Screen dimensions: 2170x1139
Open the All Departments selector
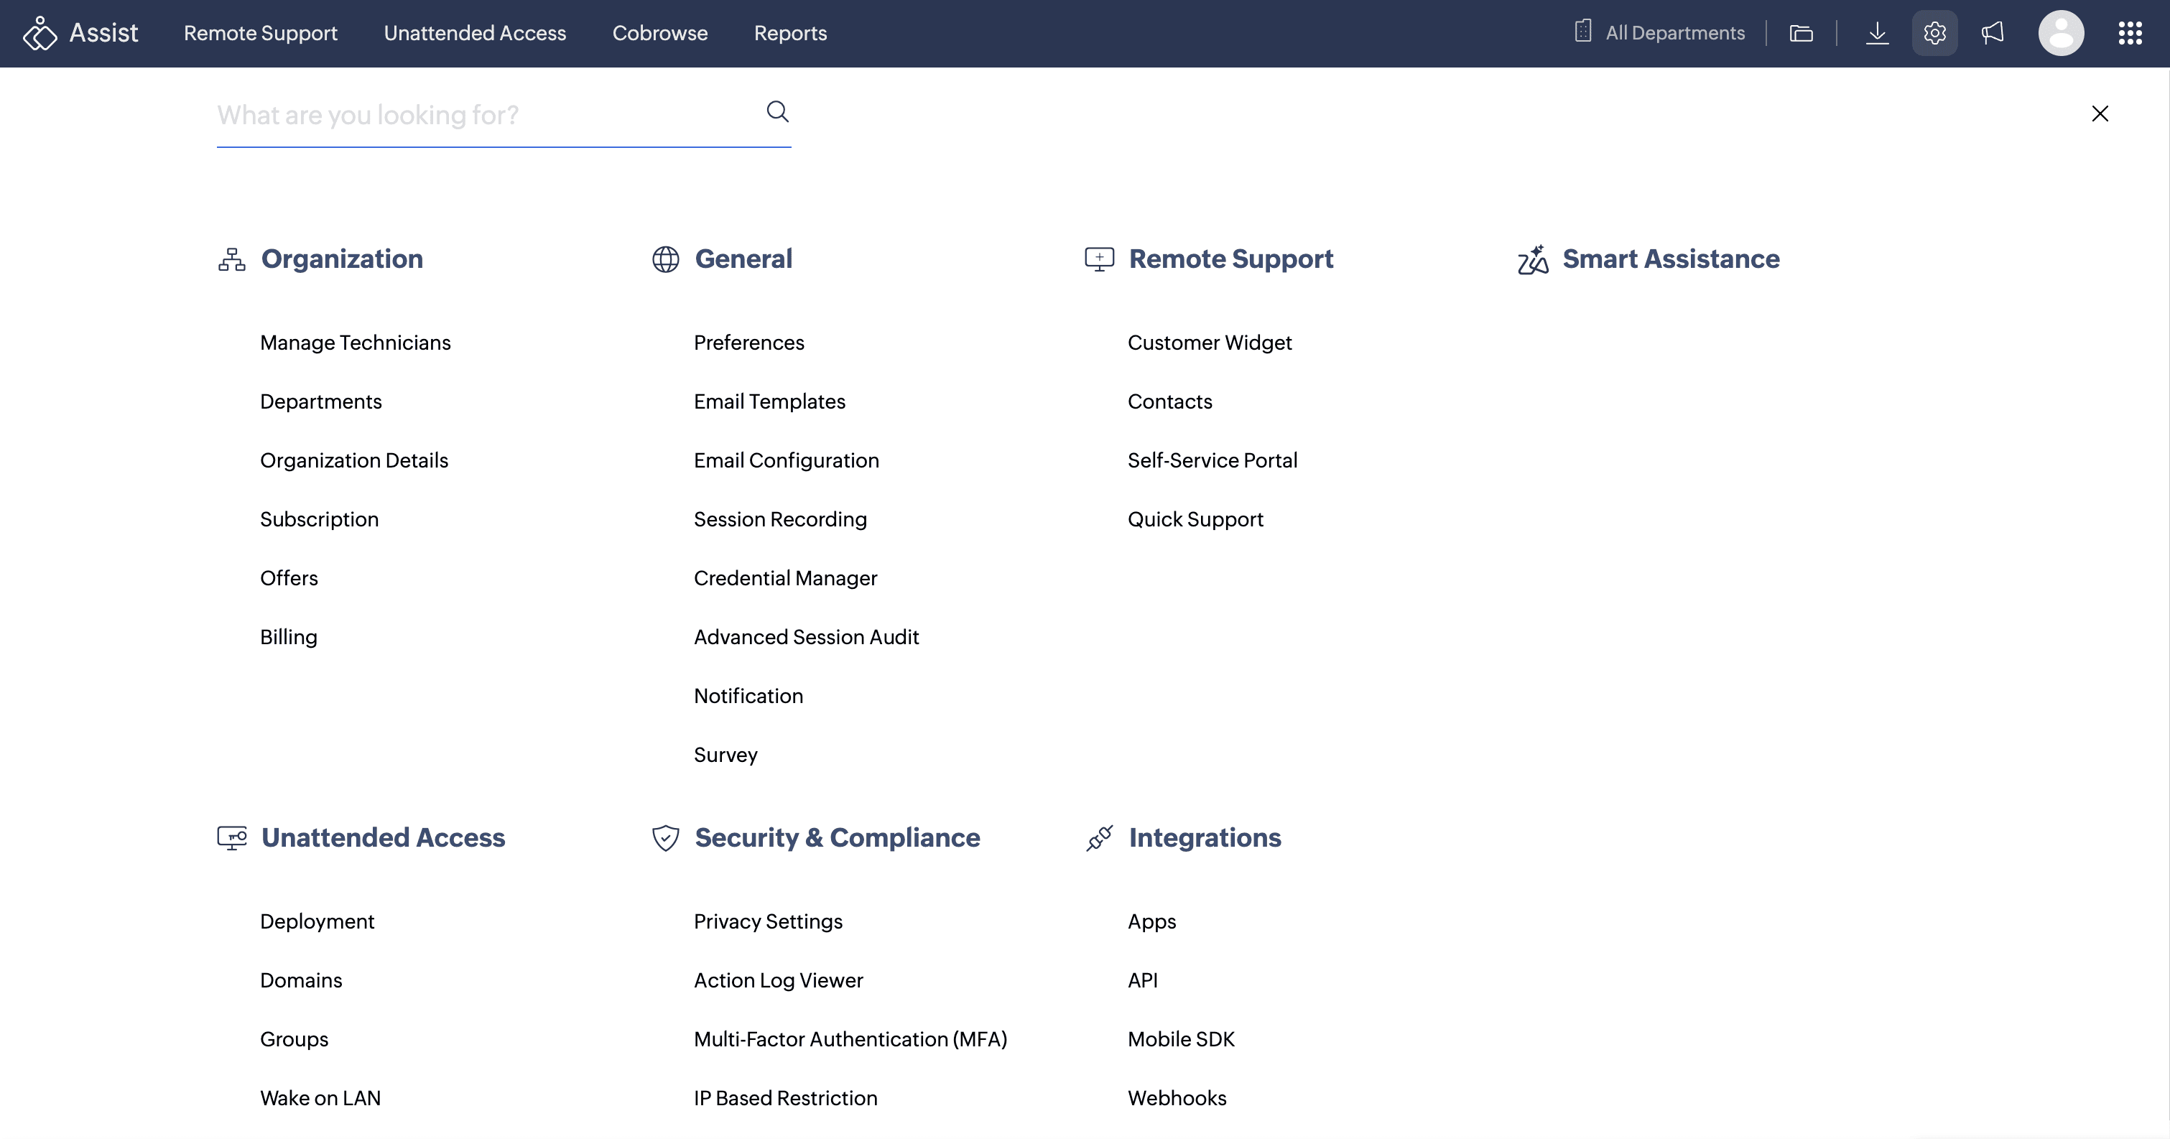point(1659,34)
